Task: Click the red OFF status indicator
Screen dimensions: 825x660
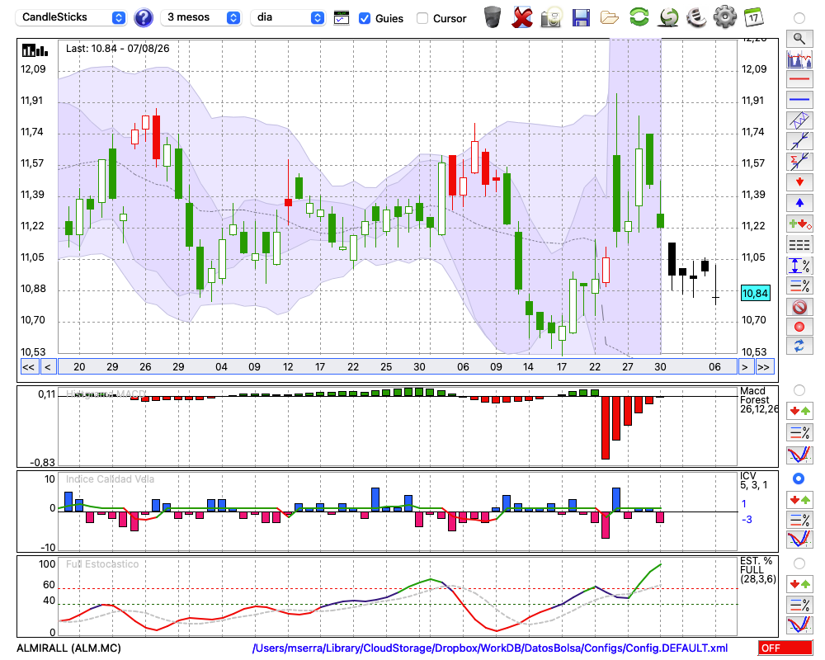Action: pos(785,648)
